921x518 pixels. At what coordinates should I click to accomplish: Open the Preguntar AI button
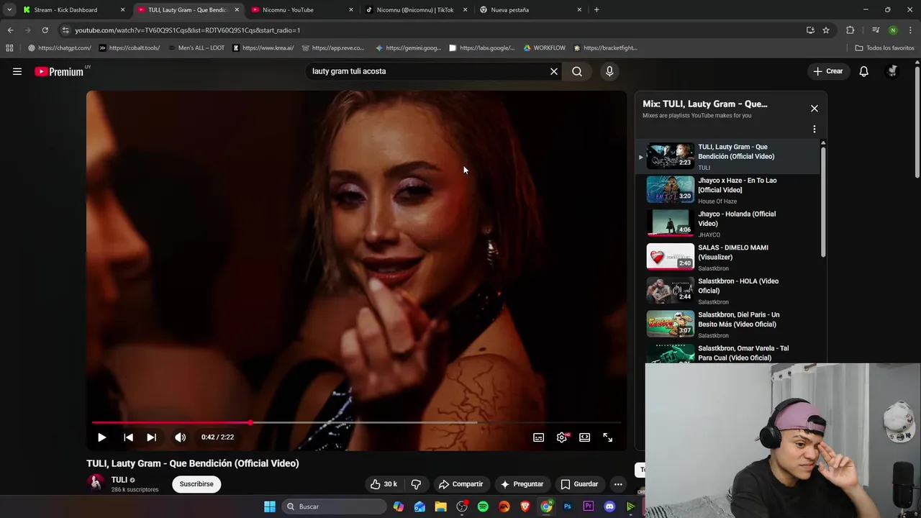tap(522, 484)
